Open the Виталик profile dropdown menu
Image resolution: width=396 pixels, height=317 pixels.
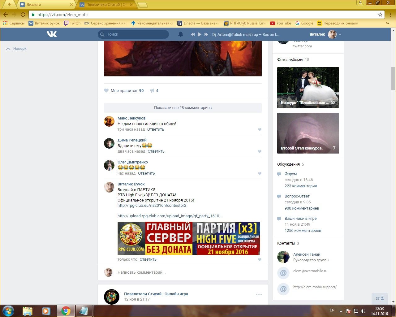[x=340, y=35]
